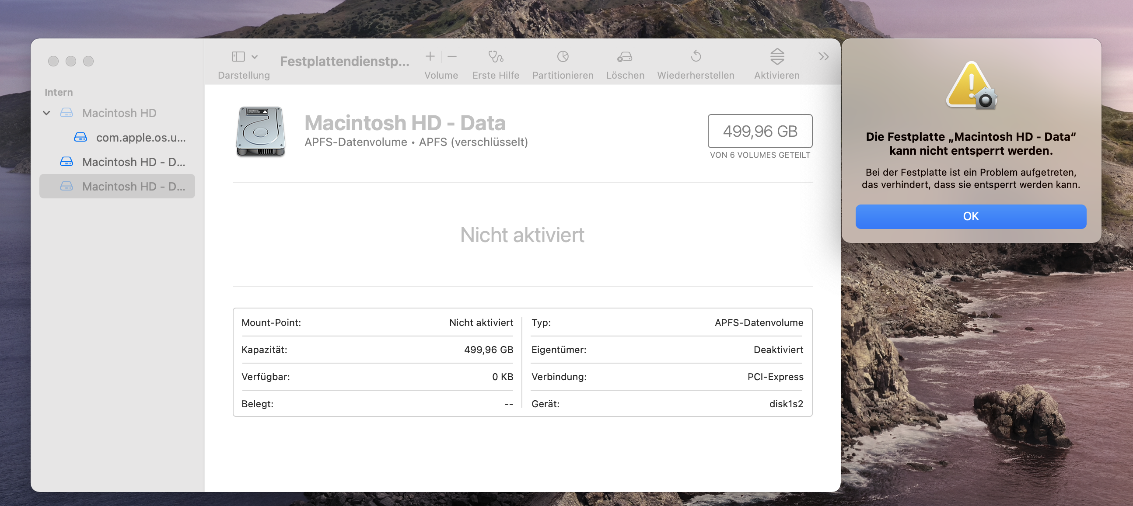
Task: Click the Macintosh HD - Data title
Action: (405, 123)
